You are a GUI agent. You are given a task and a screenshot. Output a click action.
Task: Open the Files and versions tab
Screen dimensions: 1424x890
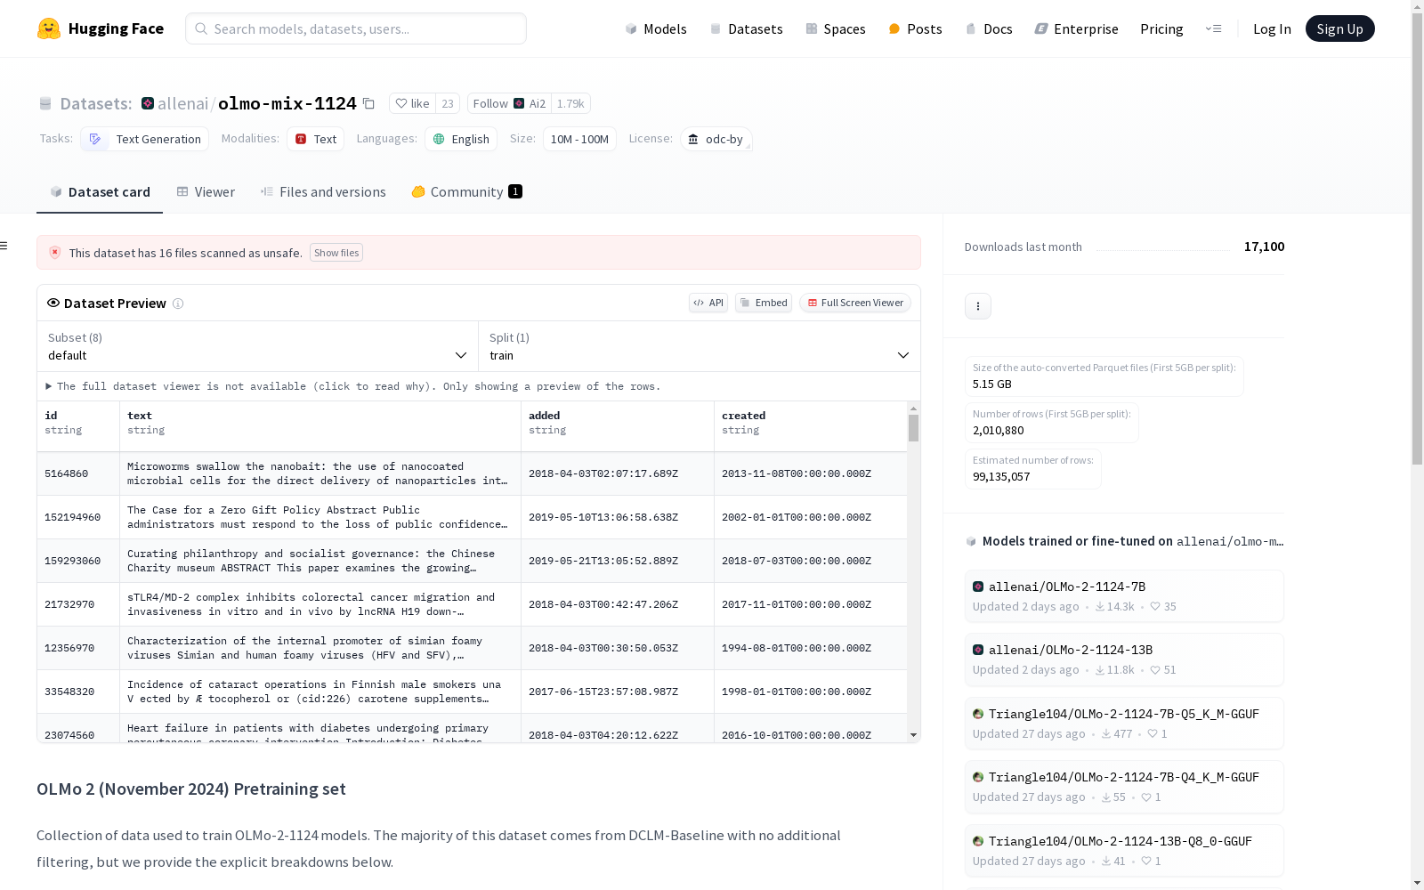coord(323,192)
